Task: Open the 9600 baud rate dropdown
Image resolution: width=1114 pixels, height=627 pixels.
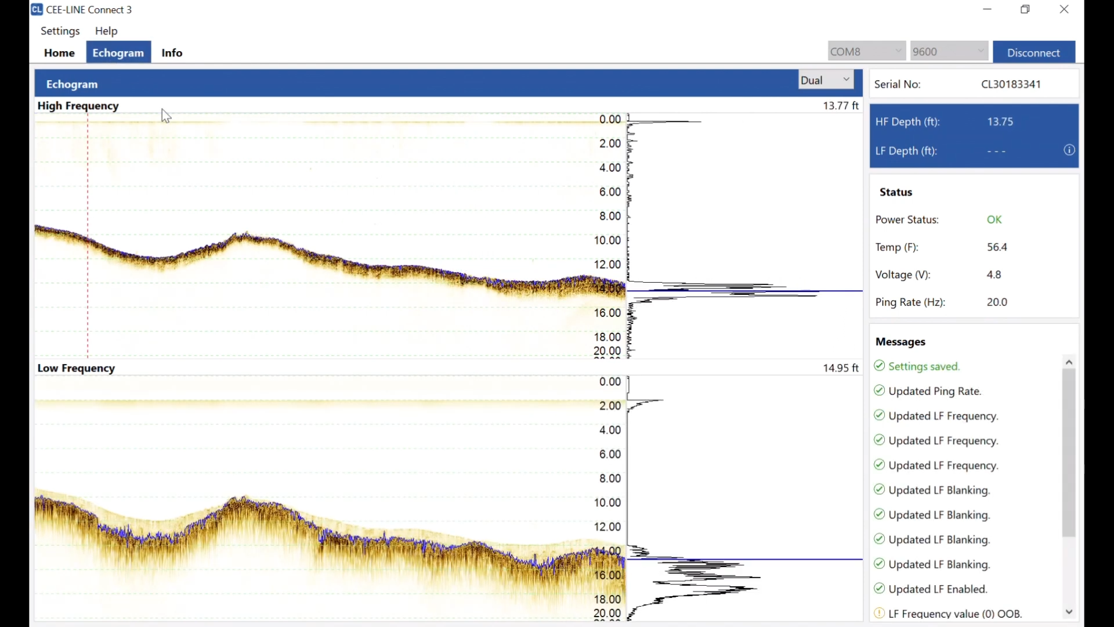Action: pyautogui.click(x=949, y=51)
